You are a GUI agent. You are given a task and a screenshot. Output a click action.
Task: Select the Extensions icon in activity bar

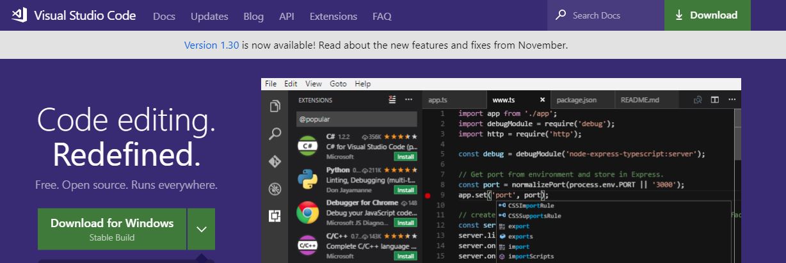click(275, 216)
